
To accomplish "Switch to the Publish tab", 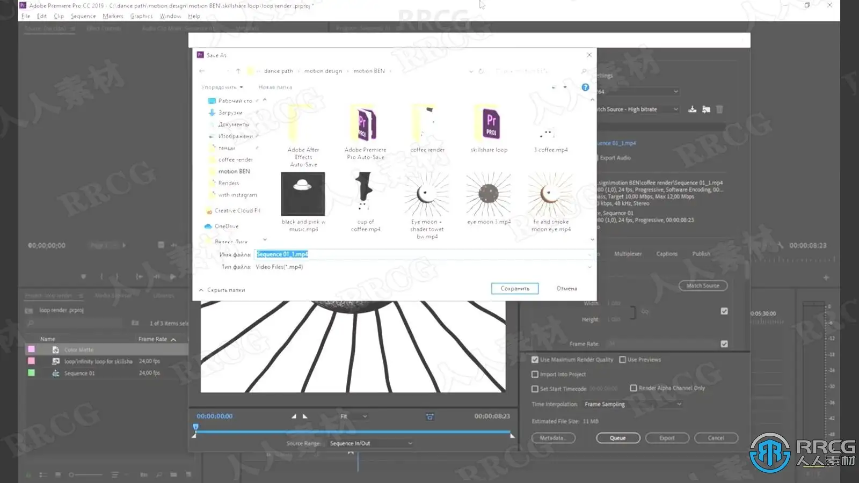I will pos(701,254).
